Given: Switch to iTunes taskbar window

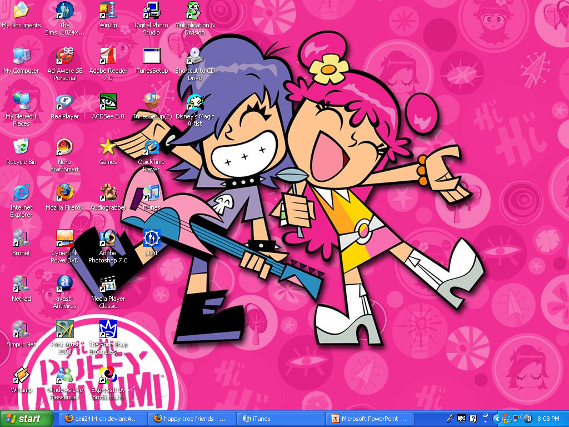Looking at the screenshot, I should tap(281, 419).
